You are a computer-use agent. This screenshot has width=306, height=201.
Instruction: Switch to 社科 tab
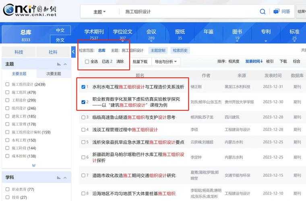(x=53, y=52)
